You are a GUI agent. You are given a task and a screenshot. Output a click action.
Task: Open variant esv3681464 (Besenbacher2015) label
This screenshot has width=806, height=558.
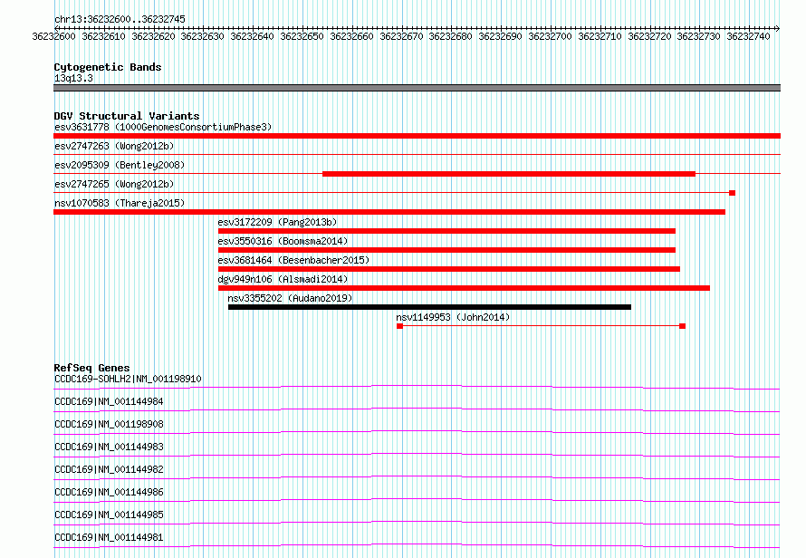[293, 260]
